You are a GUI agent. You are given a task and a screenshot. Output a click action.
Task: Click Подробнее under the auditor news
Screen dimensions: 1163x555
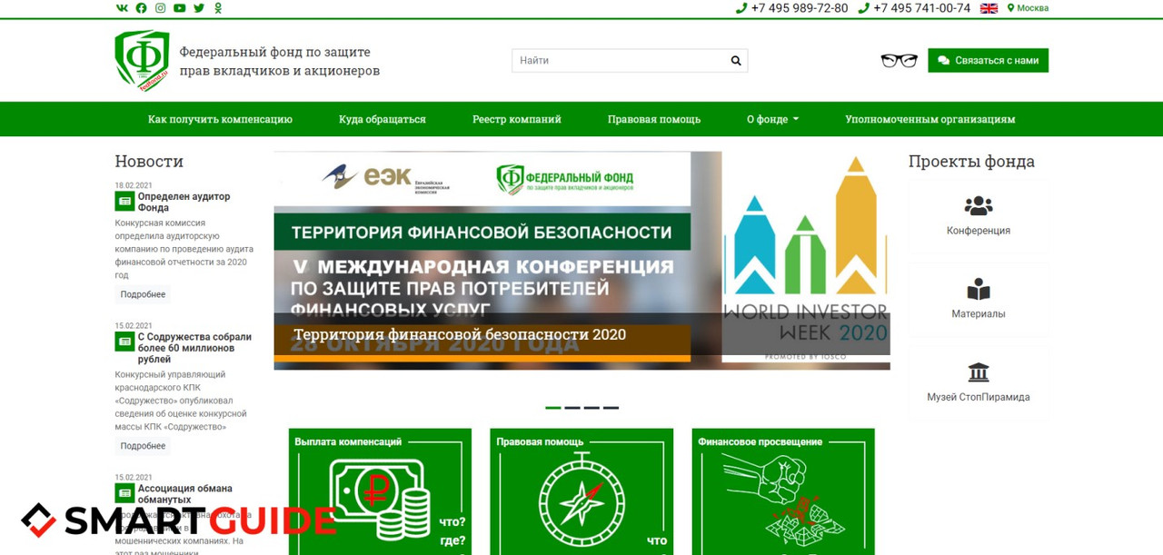tap(143, 294)
